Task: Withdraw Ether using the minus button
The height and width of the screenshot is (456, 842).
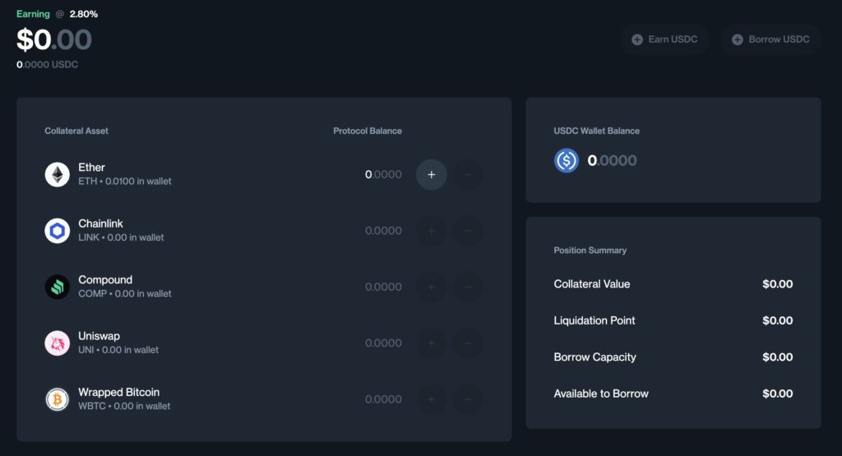Action: (468, 174)
